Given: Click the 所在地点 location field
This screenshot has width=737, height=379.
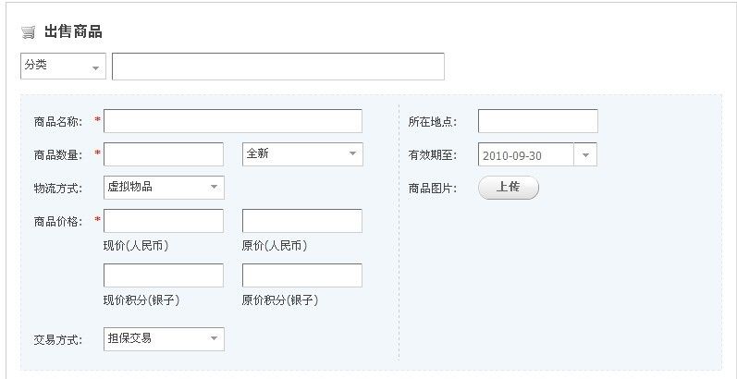Looking at the screenshot, I should click(x=538, y=121).
